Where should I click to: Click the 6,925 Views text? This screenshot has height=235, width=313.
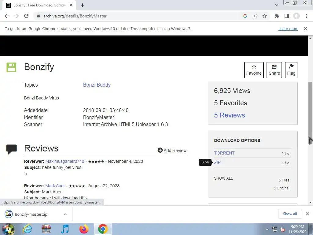point(232,91)
